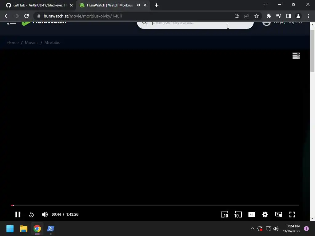Enter fullscreen video mode
Image resolution: width=315 pixels, height=236 pixels.
point(292,214)
